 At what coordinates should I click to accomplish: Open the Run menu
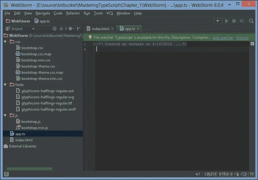[x=87, y=13]
